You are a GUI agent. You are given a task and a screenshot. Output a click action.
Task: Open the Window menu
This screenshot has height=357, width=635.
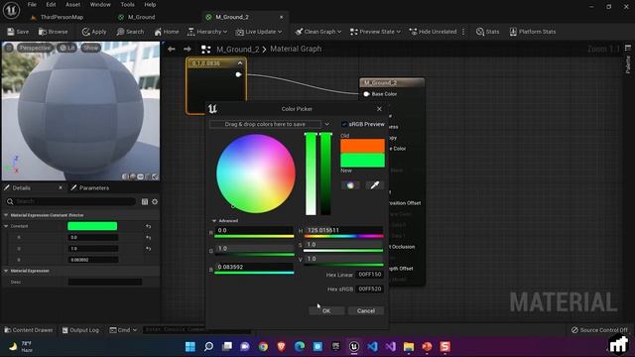[100, 5]
